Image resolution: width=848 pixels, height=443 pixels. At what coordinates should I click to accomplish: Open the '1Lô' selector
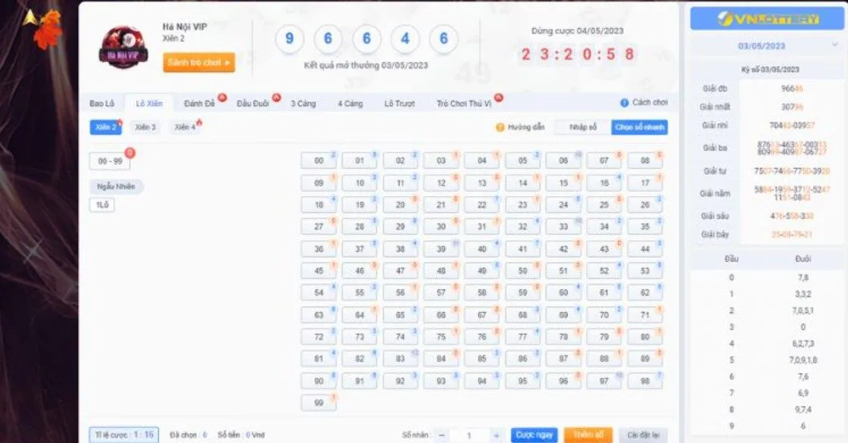click(100, 204)
